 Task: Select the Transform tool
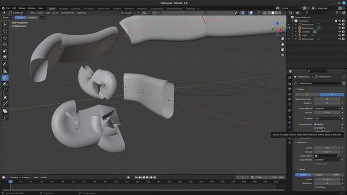(x=5, y=57)
